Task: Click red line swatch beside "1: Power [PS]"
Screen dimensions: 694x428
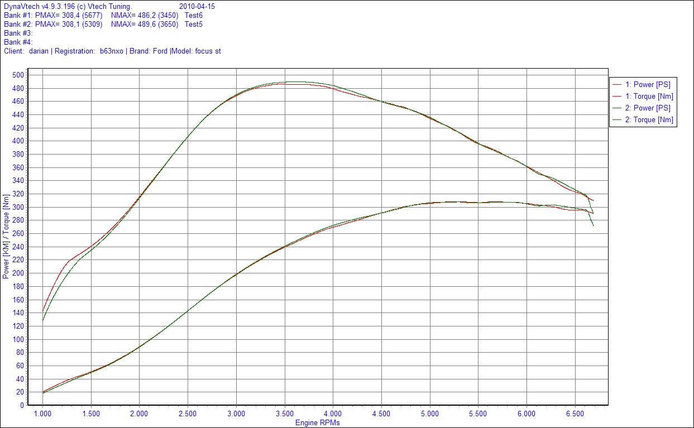Action: [617, 85]
